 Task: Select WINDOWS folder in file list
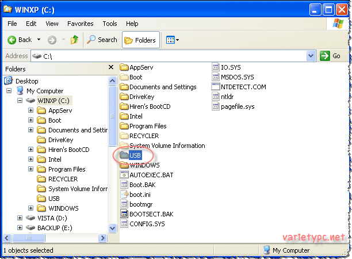pyautogui.click(x=140, y=165)
